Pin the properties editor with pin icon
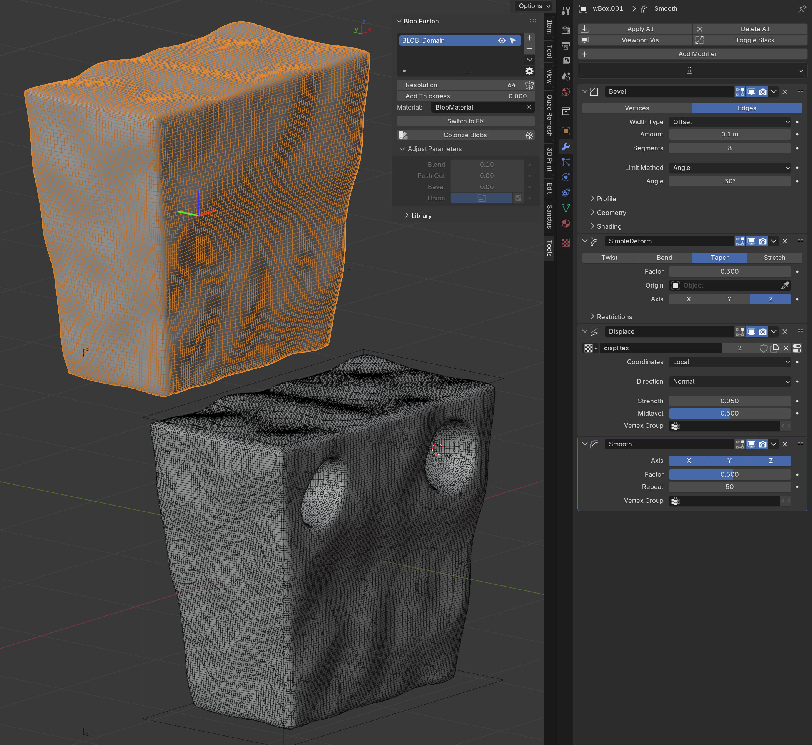Viewport: 812px width, 745px height. tap(802, 8)
